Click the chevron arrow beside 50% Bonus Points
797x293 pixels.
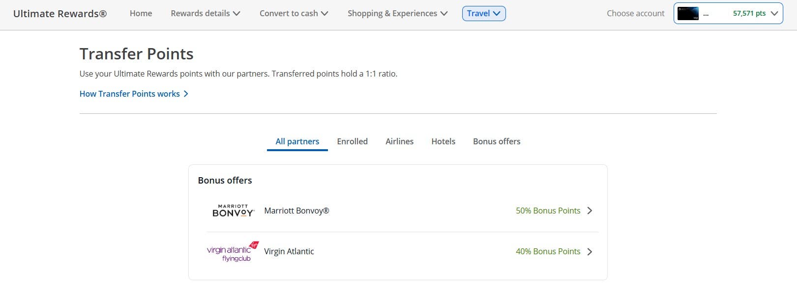pos(590,211)
